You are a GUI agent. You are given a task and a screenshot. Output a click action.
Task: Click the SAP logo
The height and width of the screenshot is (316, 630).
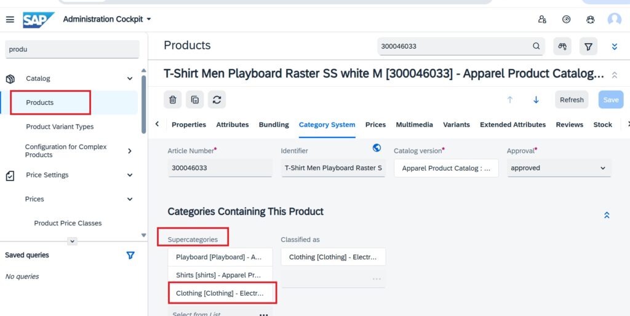pyautogui.click(x=38, y=19)
